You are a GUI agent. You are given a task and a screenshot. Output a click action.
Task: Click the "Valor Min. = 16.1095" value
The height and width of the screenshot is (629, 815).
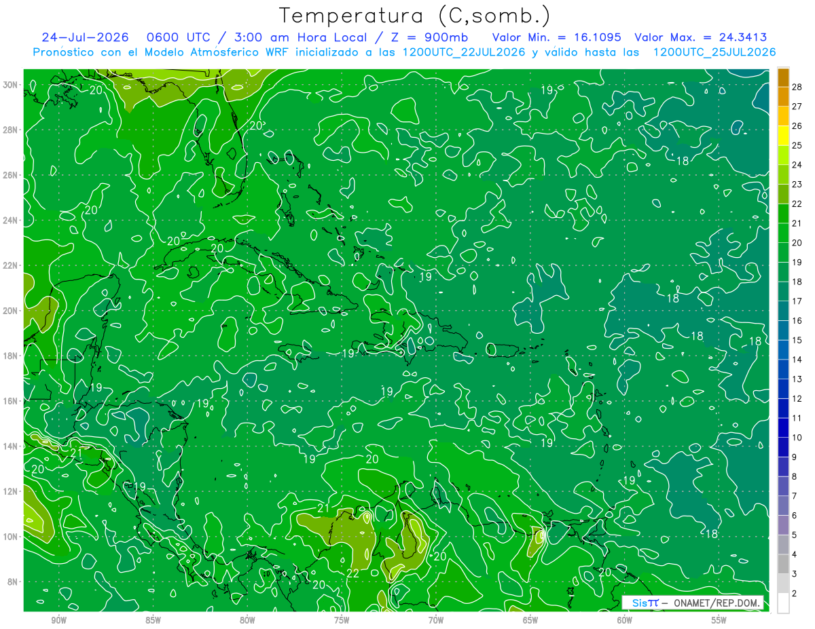click(x=556, y=37)
